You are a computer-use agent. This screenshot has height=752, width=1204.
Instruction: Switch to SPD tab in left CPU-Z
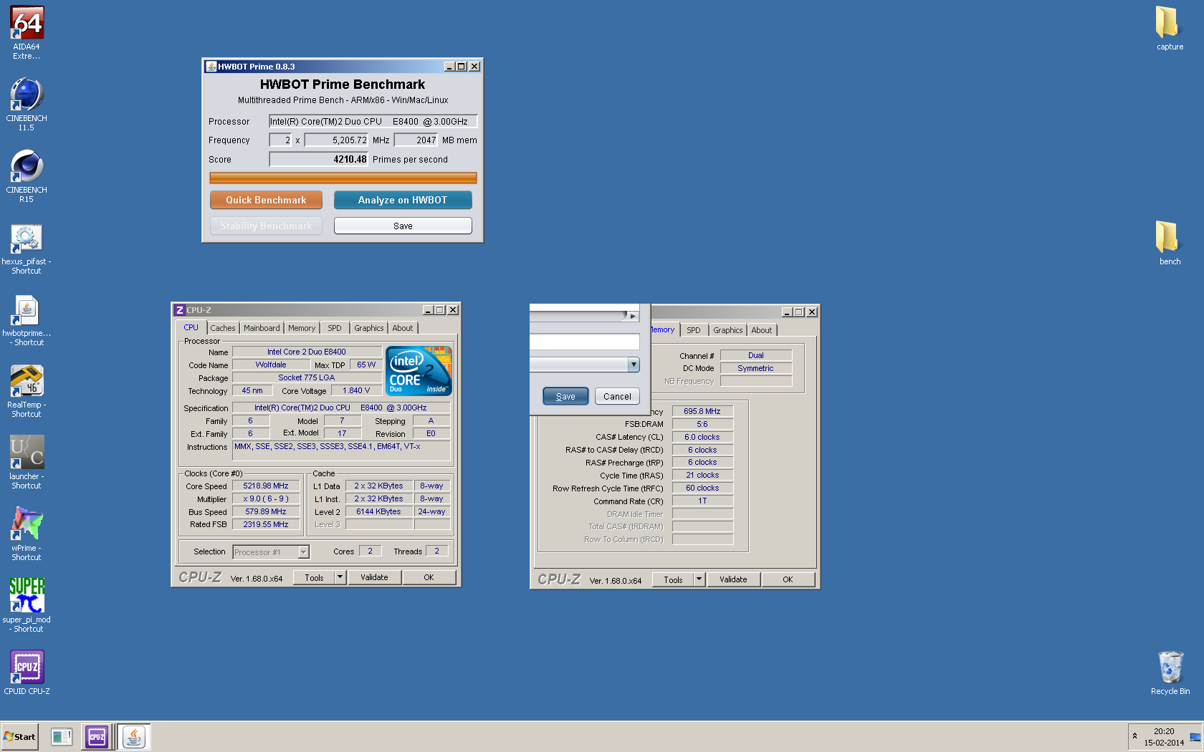click(335, 328)
